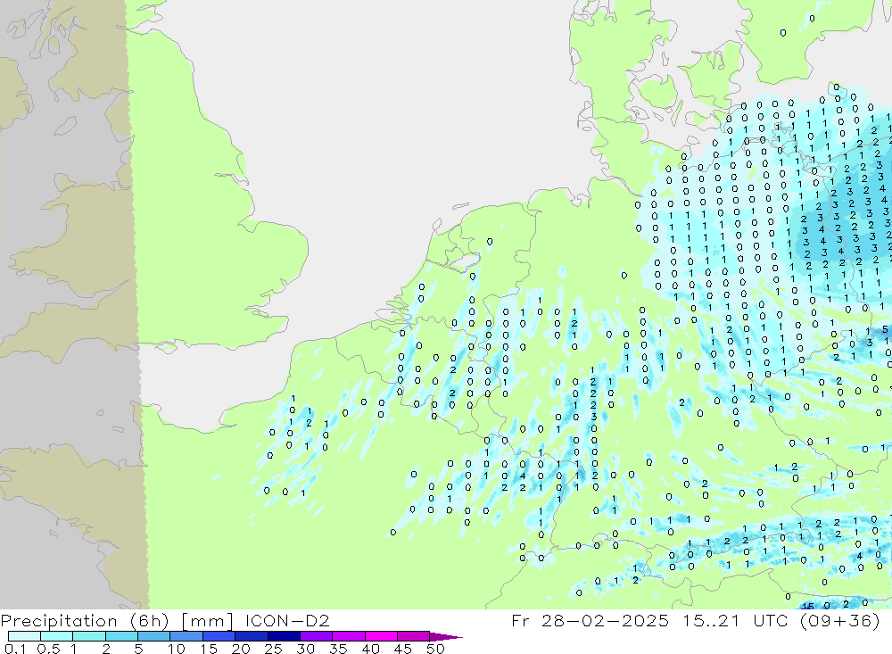The height and width of the screenshot is (654, 892).
Task: Click the 1–2 mm legend color swatch
Action: tap(89, 636)
